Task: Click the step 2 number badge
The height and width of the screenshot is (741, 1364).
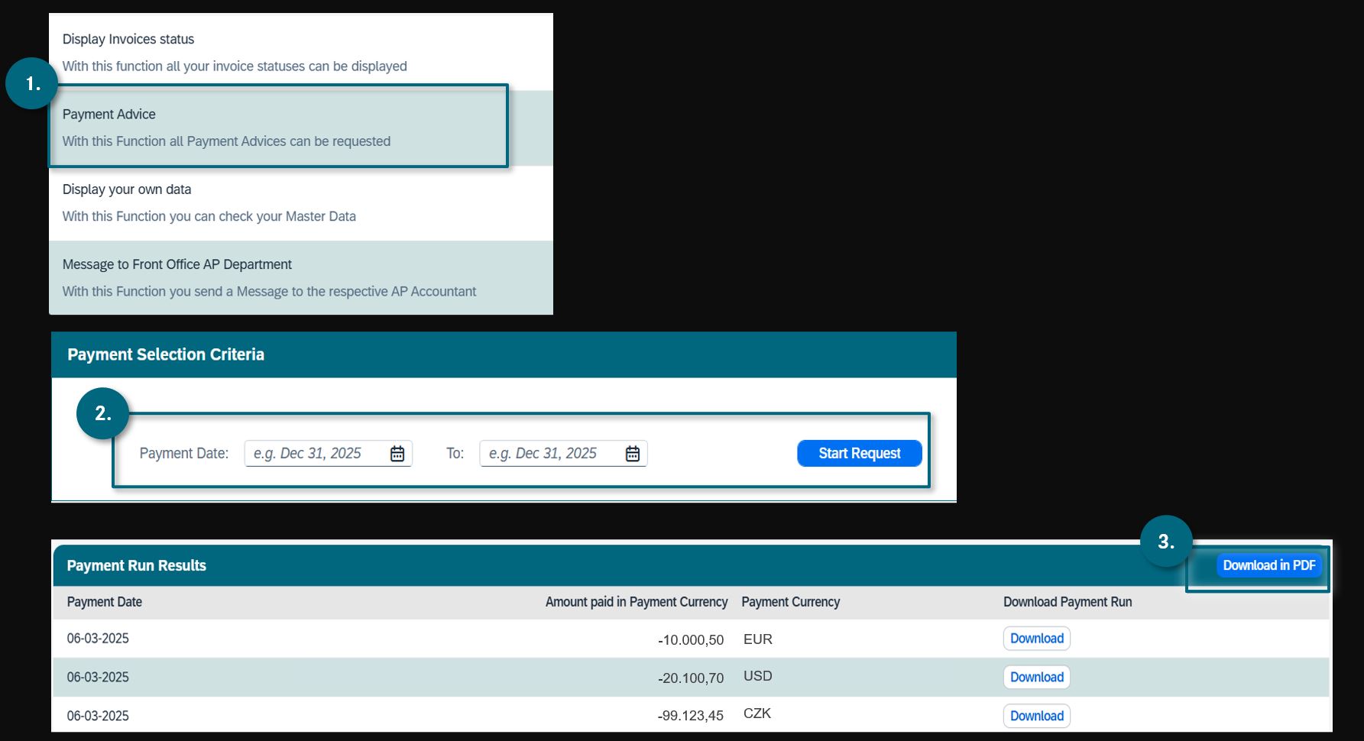Action: (x=102, y=413)
